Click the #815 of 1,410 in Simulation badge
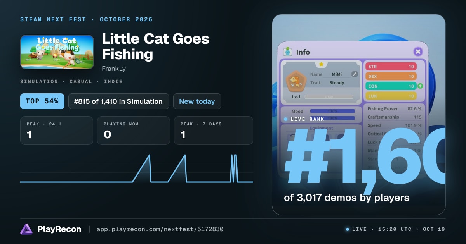 pos(119,101)
